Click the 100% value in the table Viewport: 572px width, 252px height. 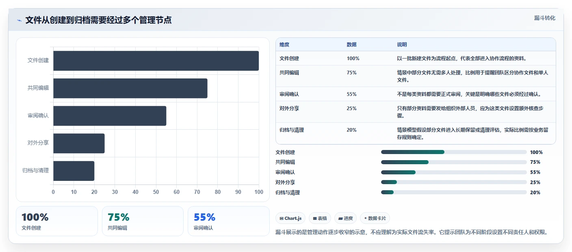point(353,59)
